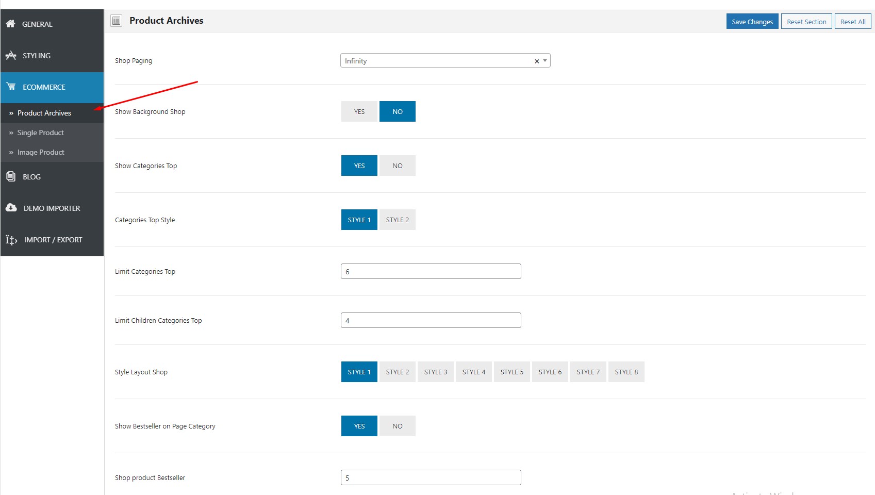Click the Styling icon in sidebar
This screenshot has width=875, height=495.
point(11,55)
